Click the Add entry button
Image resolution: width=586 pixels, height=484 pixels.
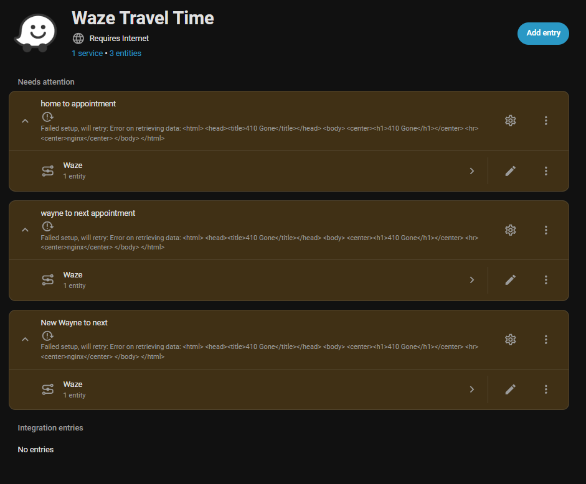[543, 33]
